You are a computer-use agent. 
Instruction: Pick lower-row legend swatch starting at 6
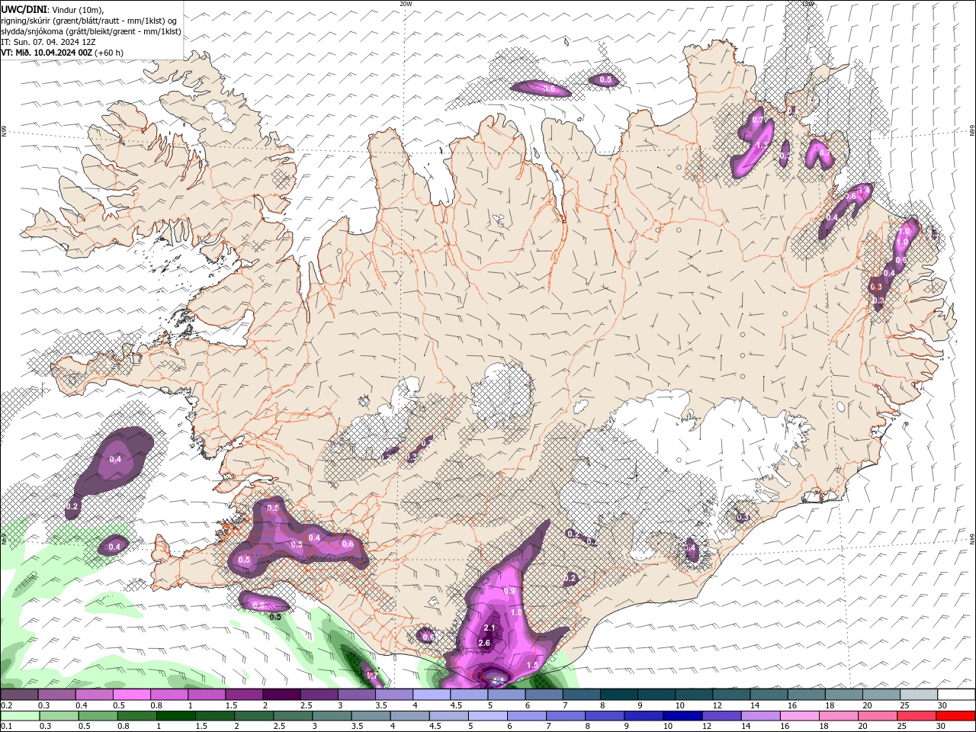528,716
